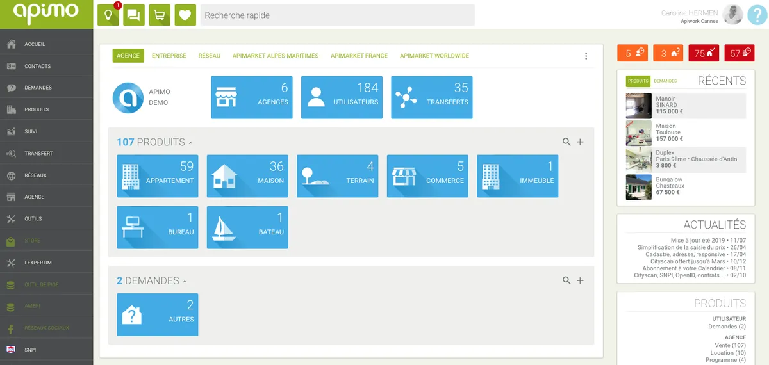
Task: Switch to Apimarket Alpes-Maritimes tab
Action: (x=276, y=56)
